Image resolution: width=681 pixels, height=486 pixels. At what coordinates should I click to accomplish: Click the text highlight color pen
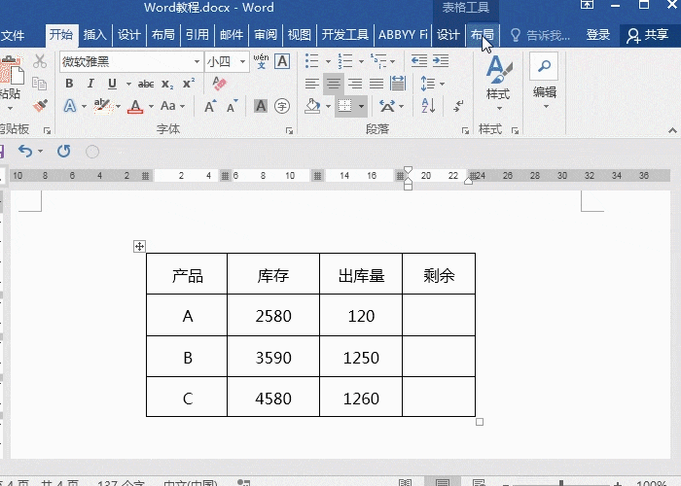(102, 106)
